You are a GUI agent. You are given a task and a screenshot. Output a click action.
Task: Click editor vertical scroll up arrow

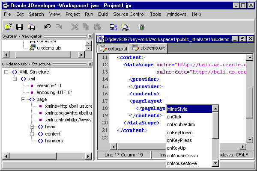click(x=250, y=57)
